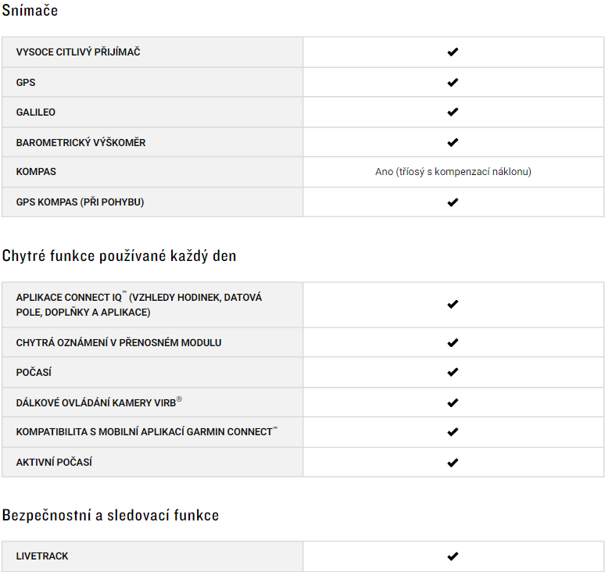Select the Snímače section heading
Screen dimensions: 605x572
30,10
